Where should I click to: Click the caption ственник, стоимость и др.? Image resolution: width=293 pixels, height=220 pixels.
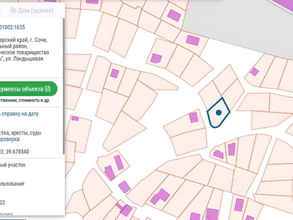[27, 100]
